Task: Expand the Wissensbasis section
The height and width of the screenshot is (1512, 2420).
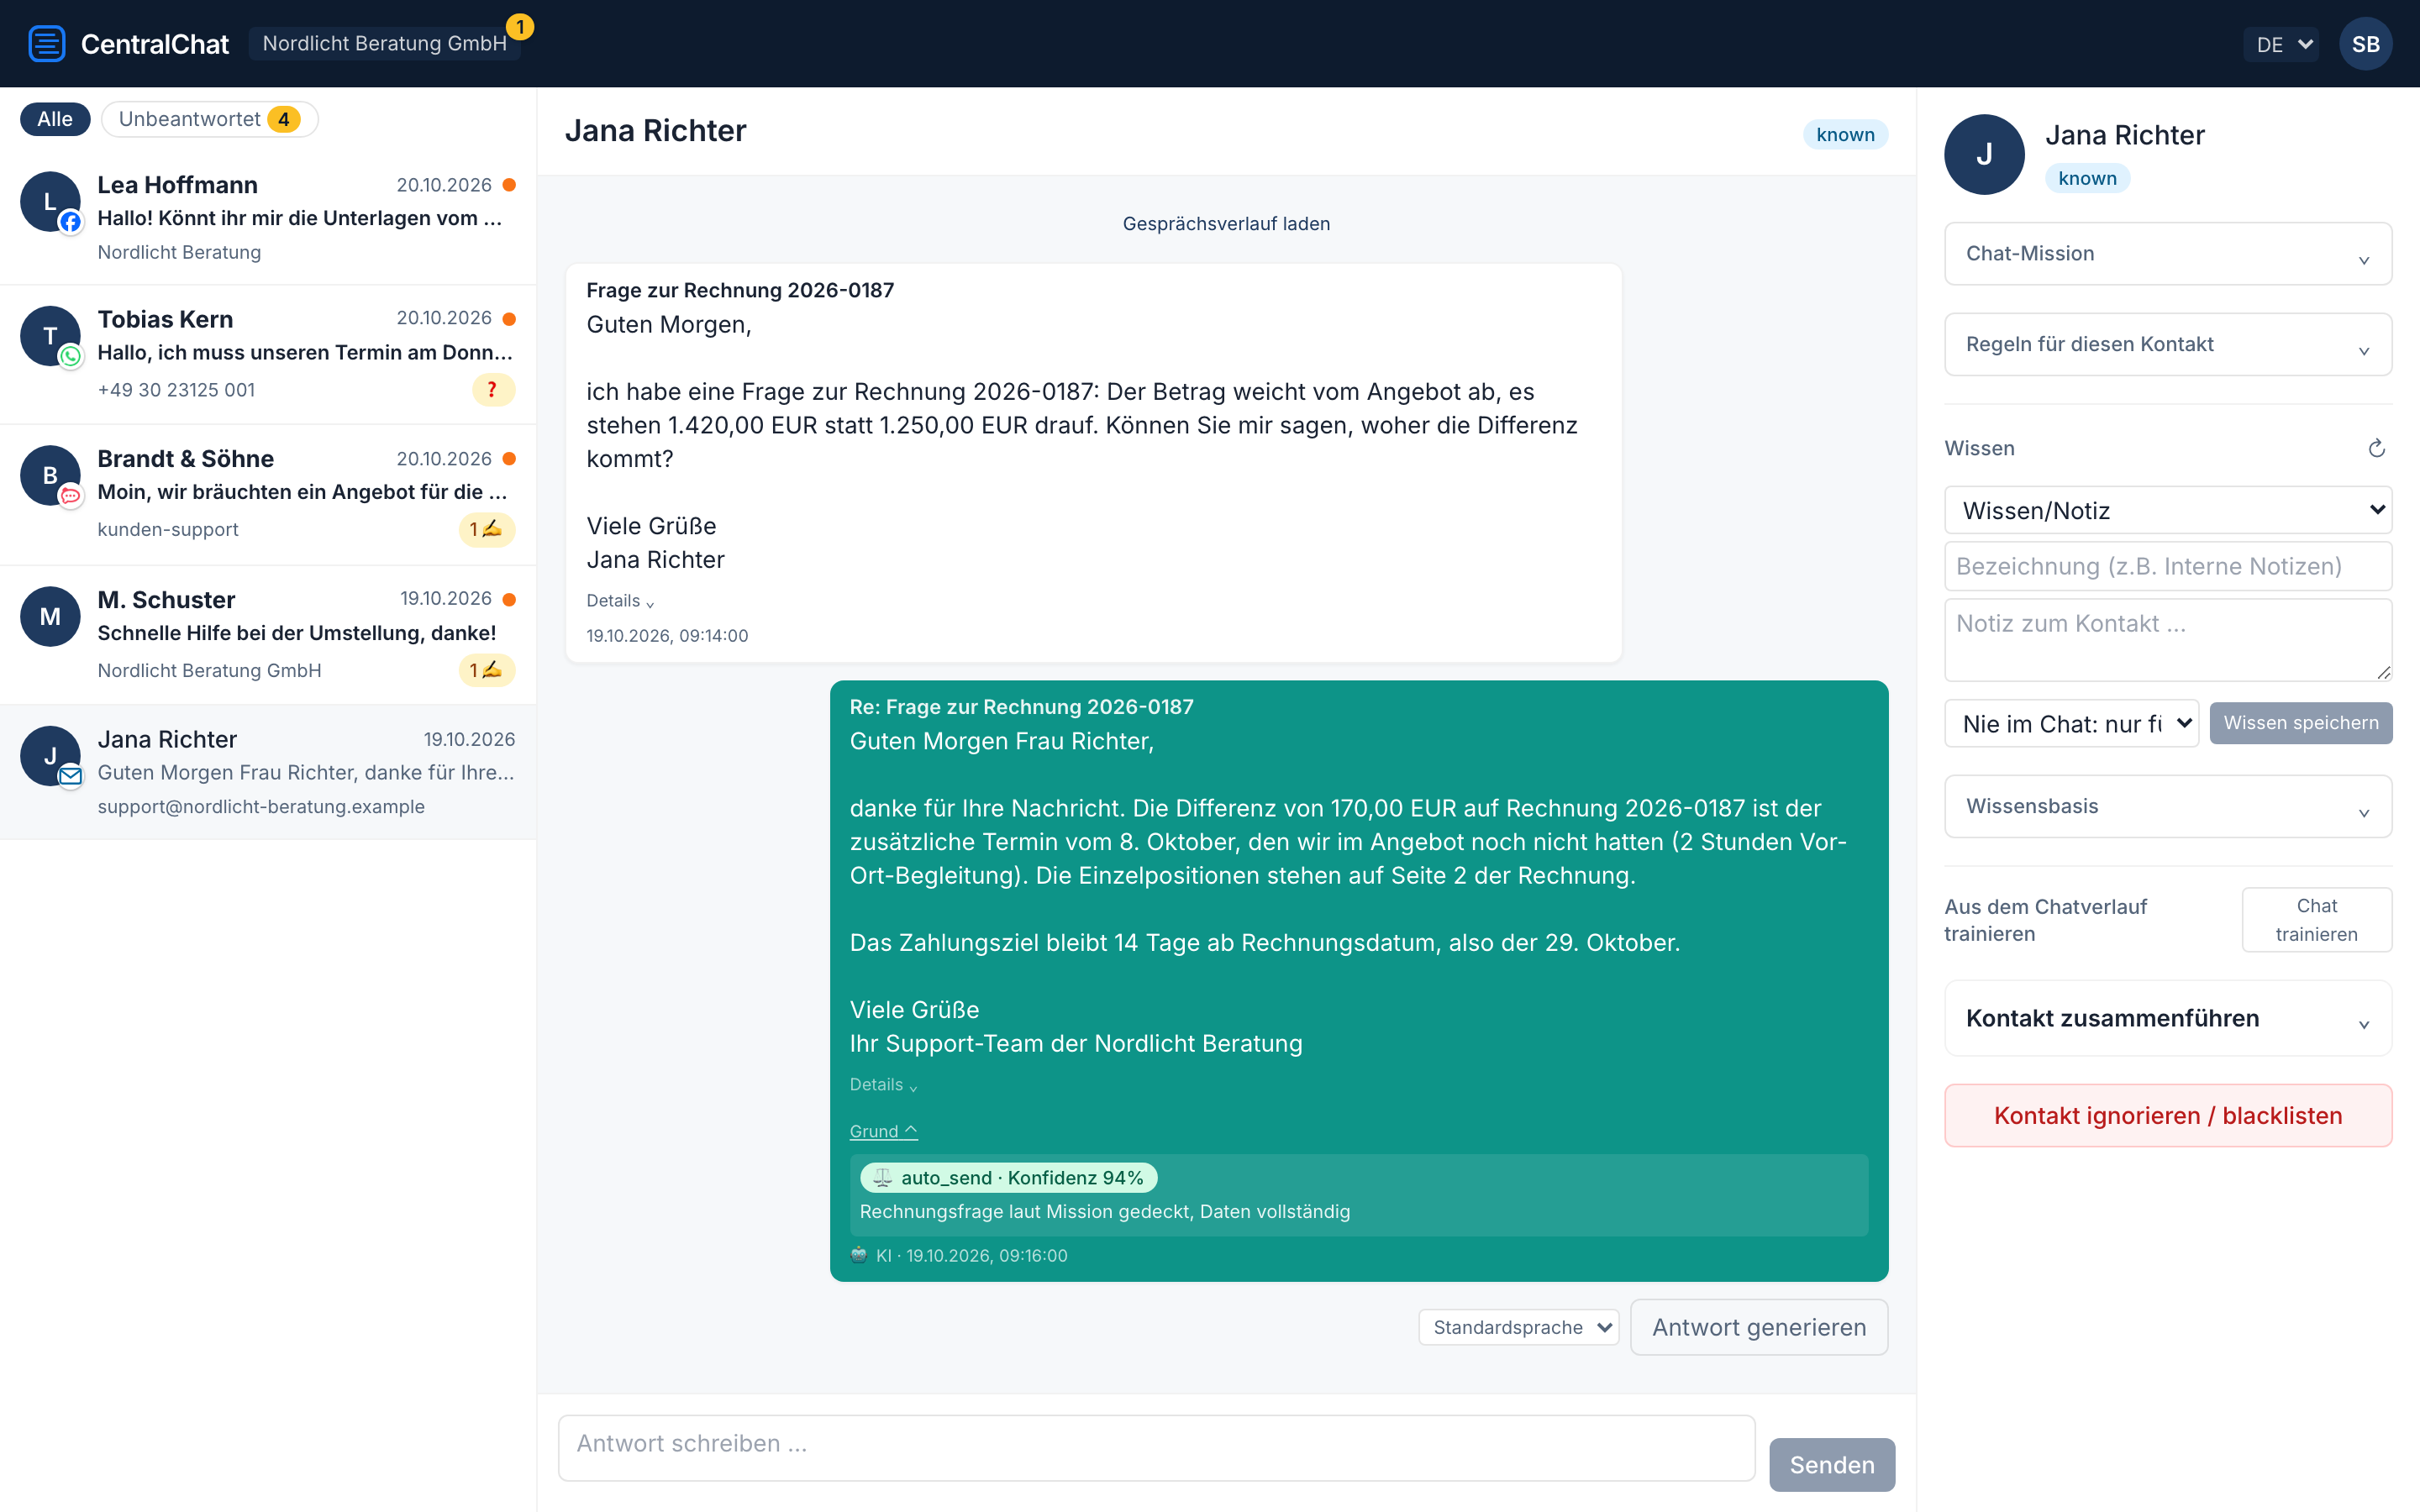Action: 2167,806
